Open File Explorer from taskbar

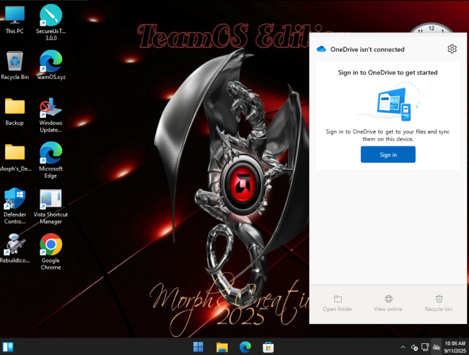[x=222, y=347]
